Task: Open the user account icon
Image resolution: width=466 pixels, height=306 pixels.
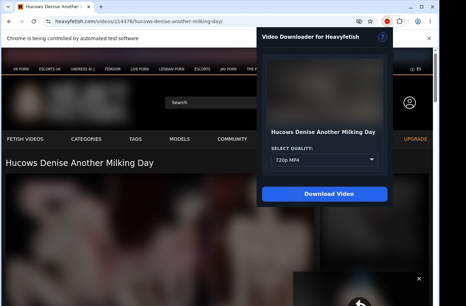Action: click(x=410, y=103)
